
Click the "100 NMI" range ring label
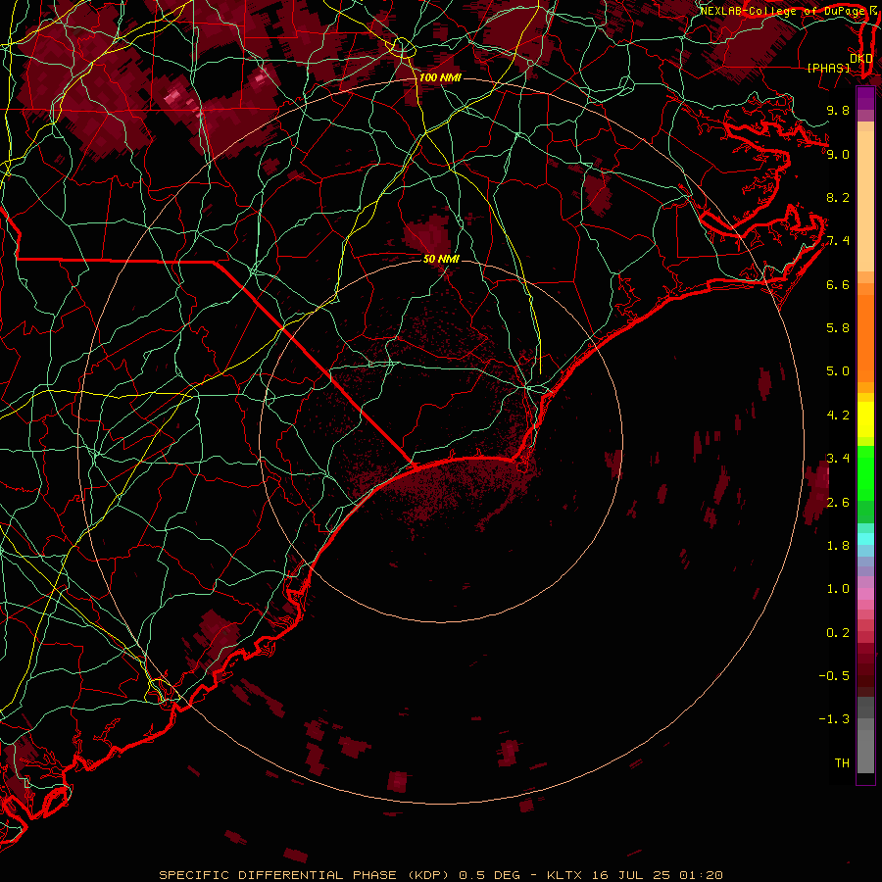pos(440,77)
